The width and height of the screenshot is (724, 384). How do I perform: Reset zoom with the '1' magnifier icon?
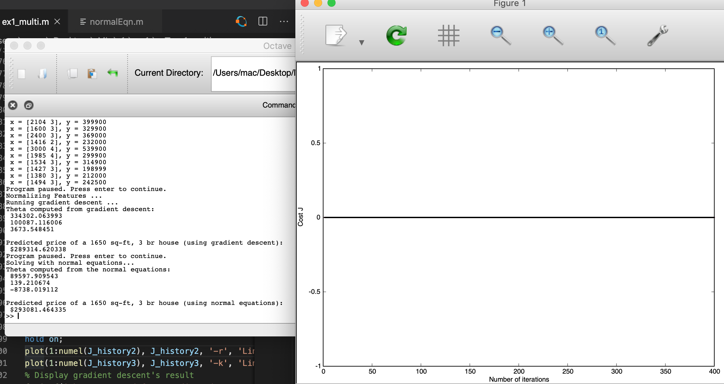tap(605, 36)
